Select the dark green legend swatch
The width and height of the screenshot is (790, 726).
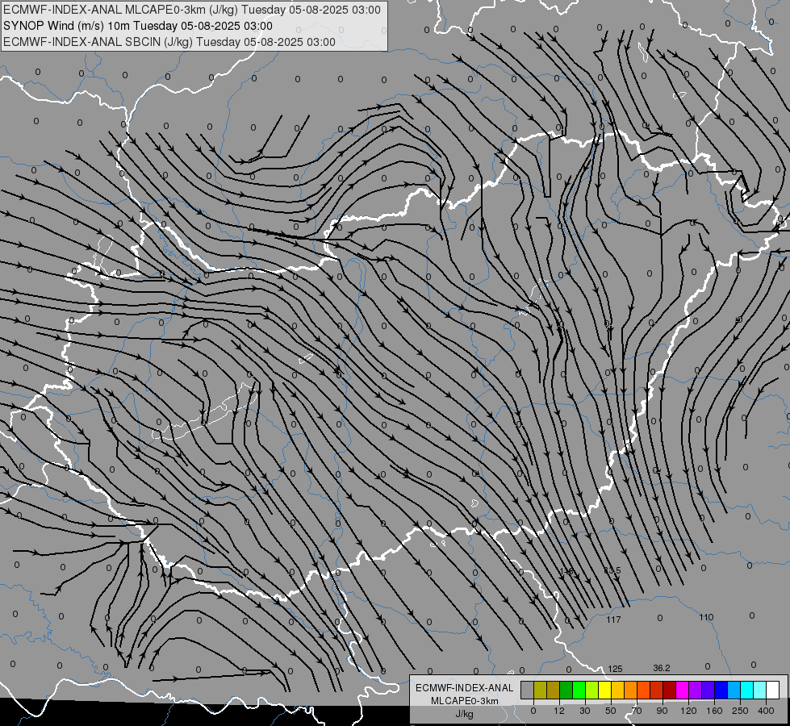pyautogui.click(x=566, y=690)
